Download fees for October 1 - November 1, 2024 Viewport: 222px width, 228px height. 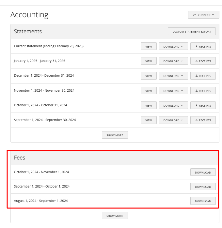point(203,173)
